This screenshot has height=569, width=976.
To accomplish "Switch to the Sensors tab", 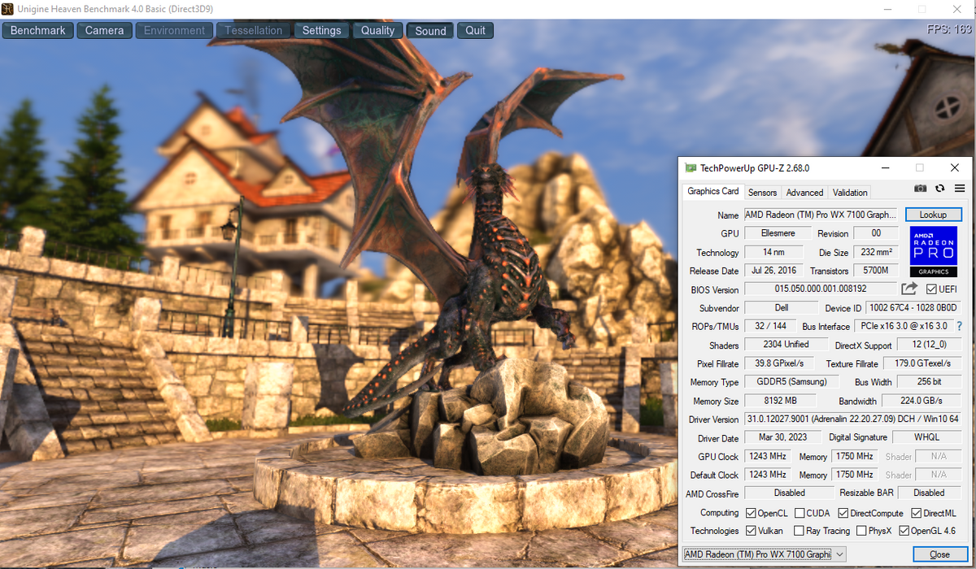I will pyautogui.click(x=762, y=193).
